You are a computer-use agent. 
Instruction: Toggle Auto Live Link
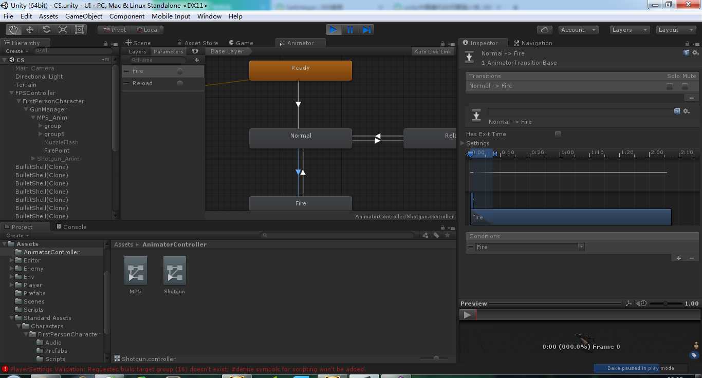[x=433, y=51]
